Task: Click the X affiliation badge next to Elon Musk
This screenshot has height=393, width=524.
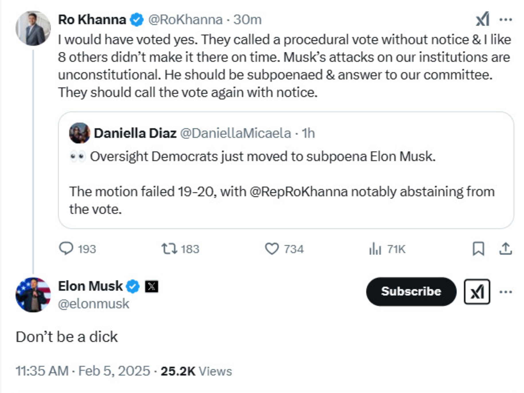Action: point(152,286)
